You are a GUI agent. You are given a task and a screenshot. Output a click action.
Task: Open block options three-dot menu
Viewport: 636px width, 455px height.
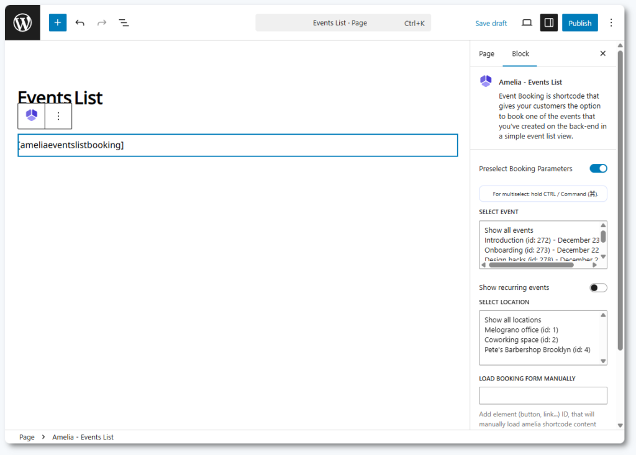point(58,116)
